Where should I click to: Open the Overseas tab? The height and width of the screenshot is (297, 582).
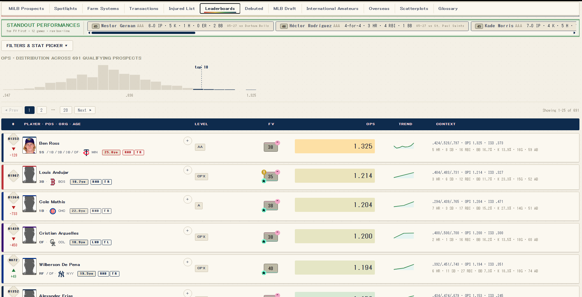[379, 9]
